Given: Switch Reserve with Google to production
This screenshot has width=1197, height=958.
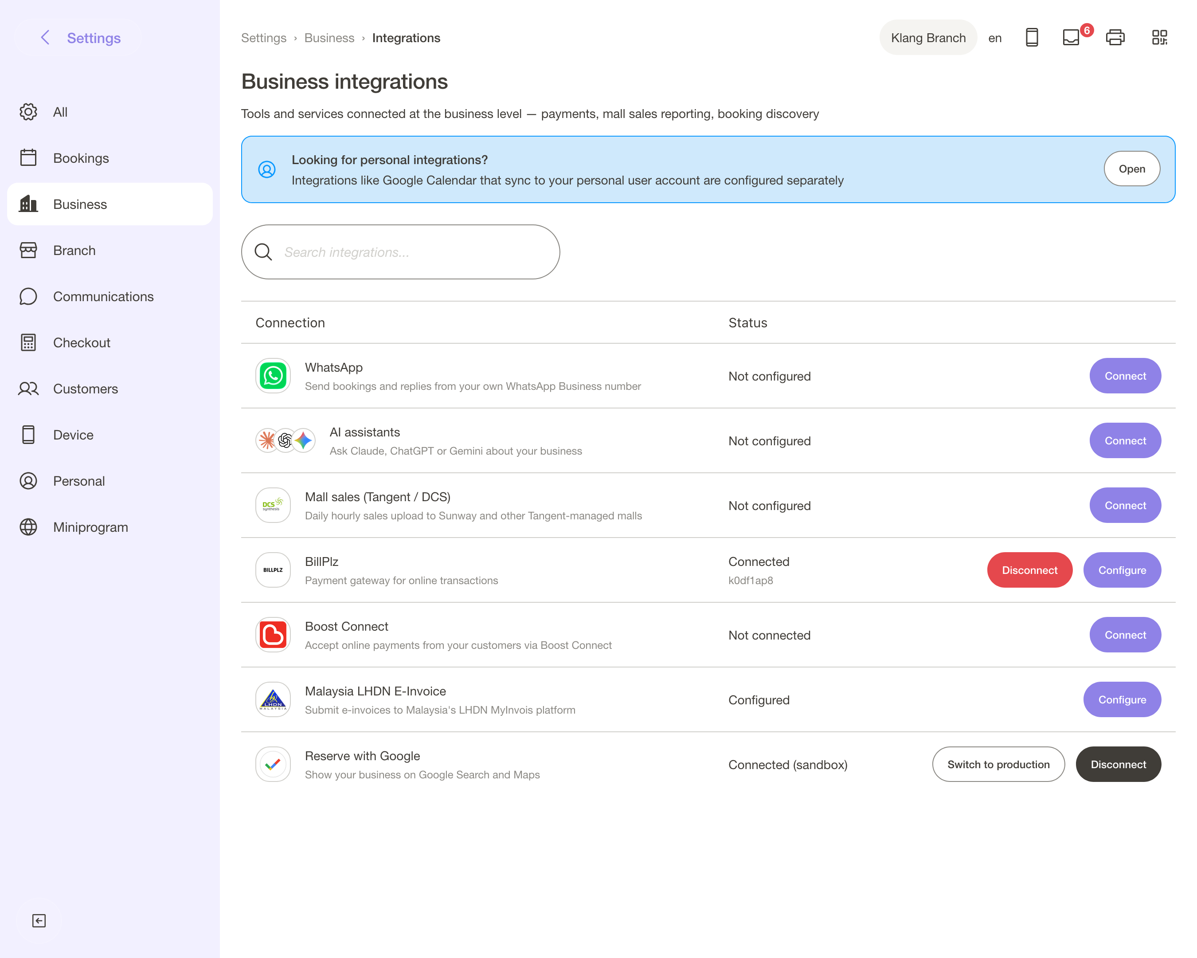Looking at the screenshot, I should (998, 765).
